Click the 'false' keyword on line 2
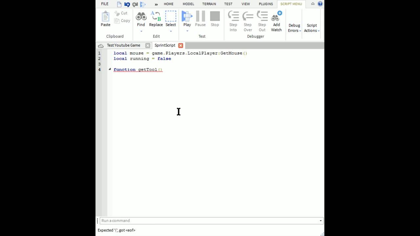 point(164,59)
